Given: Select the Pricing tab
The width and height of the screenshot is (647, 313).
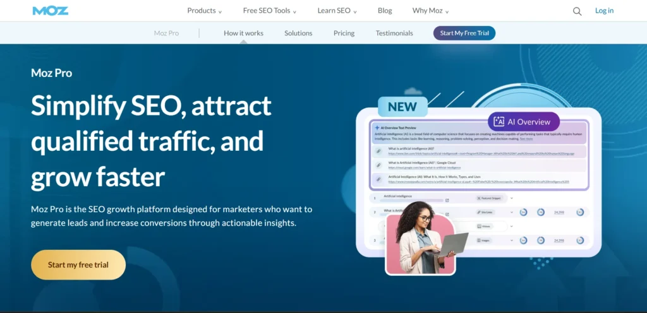Looking at the screenshot, I should click(x=344, y=33).
